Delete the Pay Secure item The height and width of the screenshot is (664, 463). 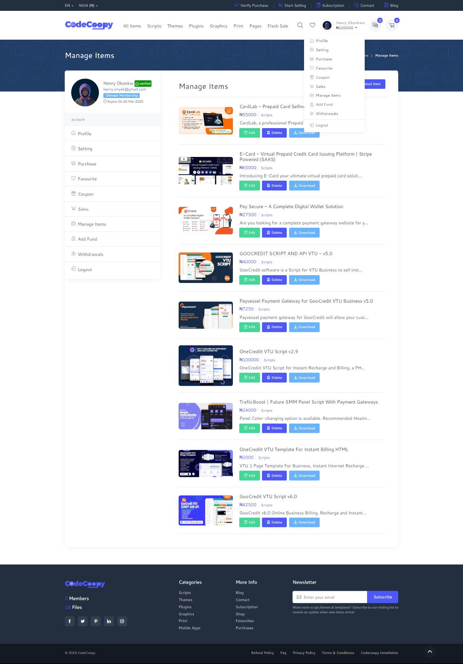(x=275, y=233)
